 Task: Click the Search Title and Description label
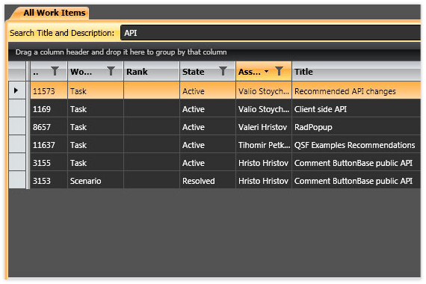(x=62, y=33)
